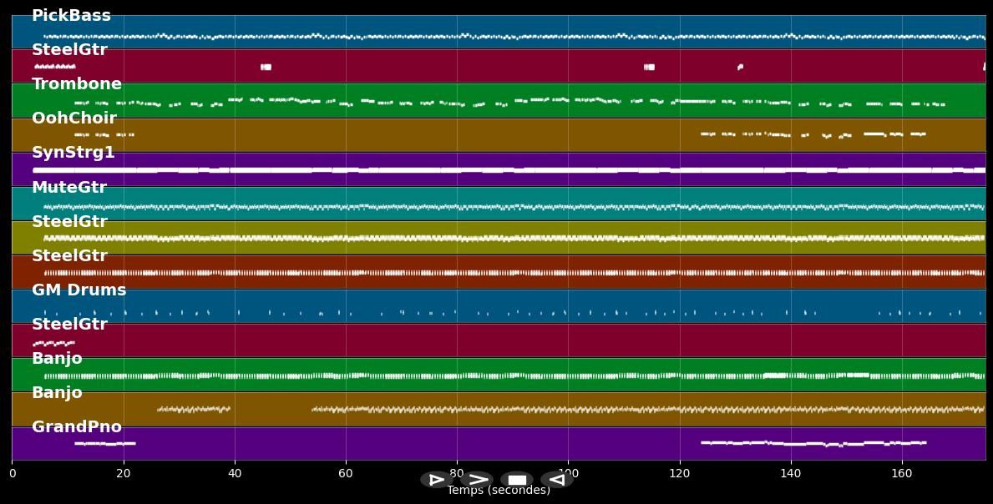Click the SynStrg1 track label
This screenshot has height=504, width=993.
tap(73, 153)
